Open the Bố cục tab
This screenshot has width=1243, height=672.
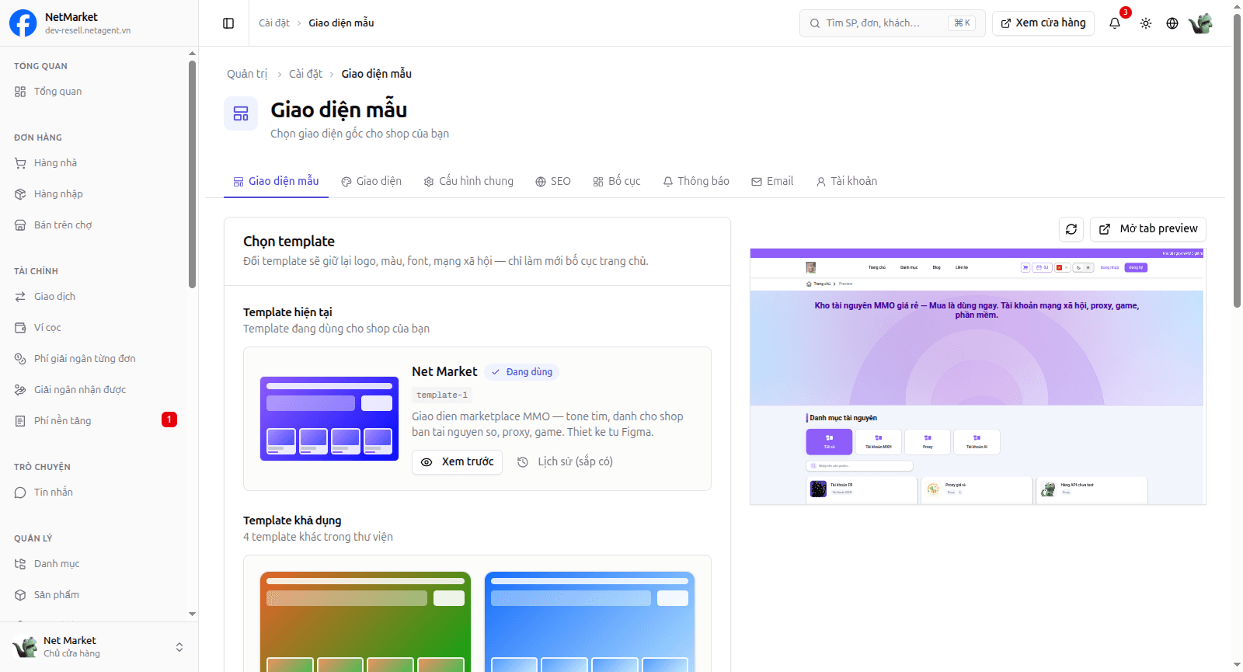(617, 181)
